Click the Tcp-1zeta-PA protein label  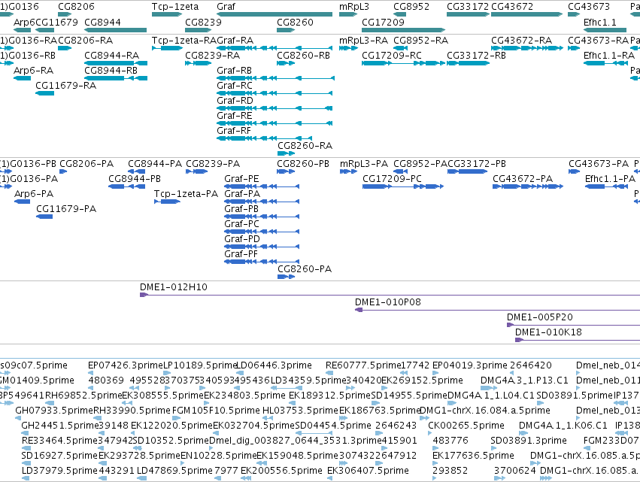[186, 194]
